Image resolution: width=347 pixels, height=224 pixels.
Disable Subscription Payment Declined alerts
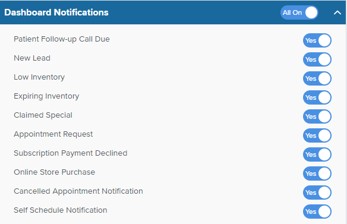pyautogui.click(x=317, y=154)
